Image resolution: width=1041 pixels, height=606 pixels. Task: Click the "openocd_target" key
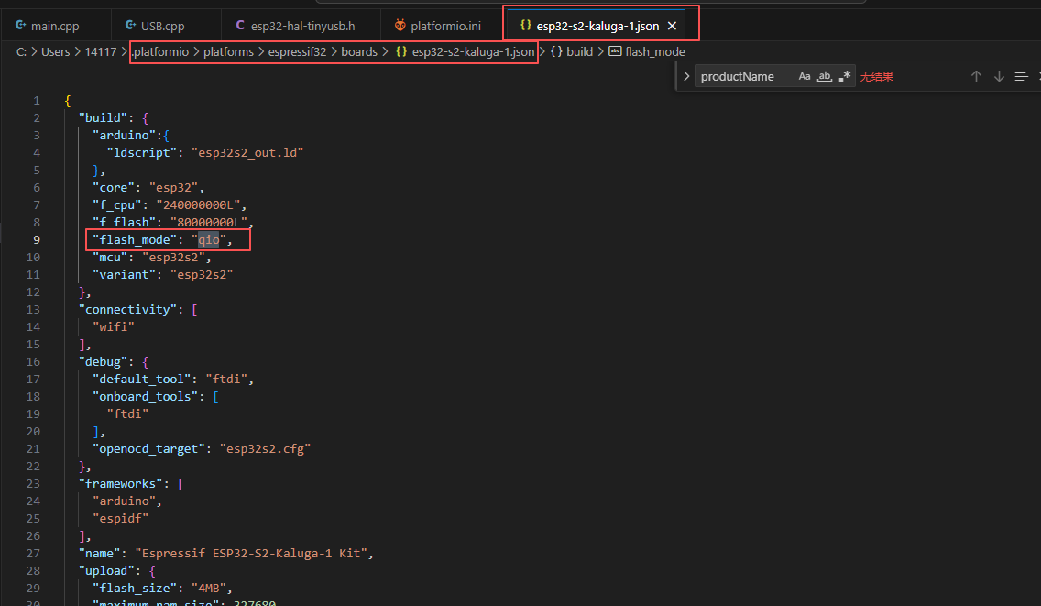148,449
